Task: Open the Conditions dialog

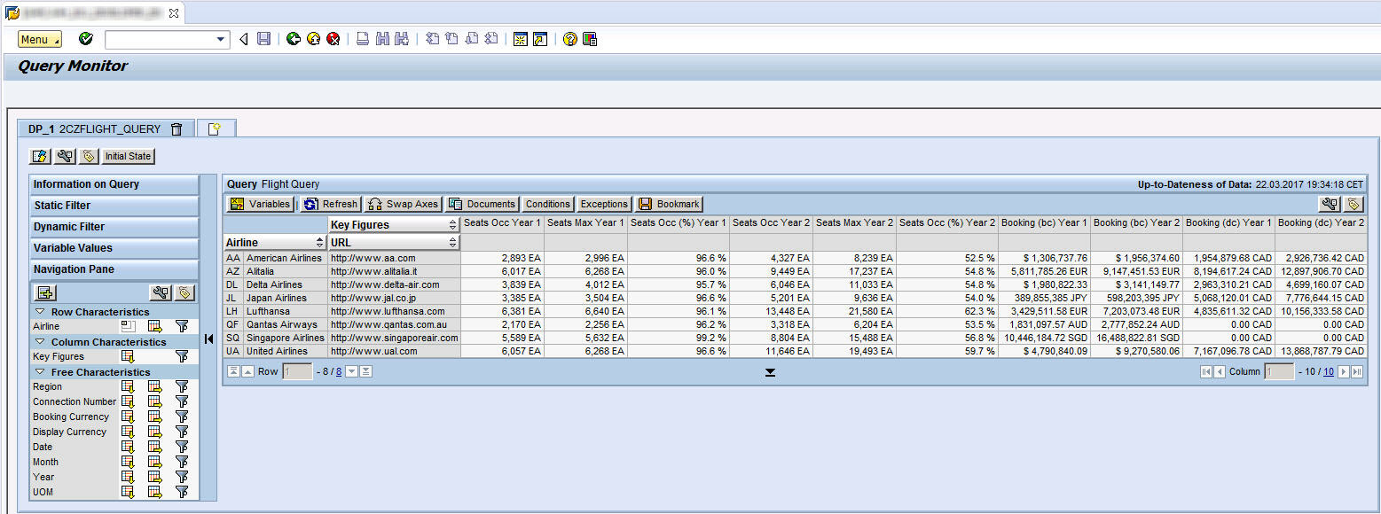Action: point(547,204)
